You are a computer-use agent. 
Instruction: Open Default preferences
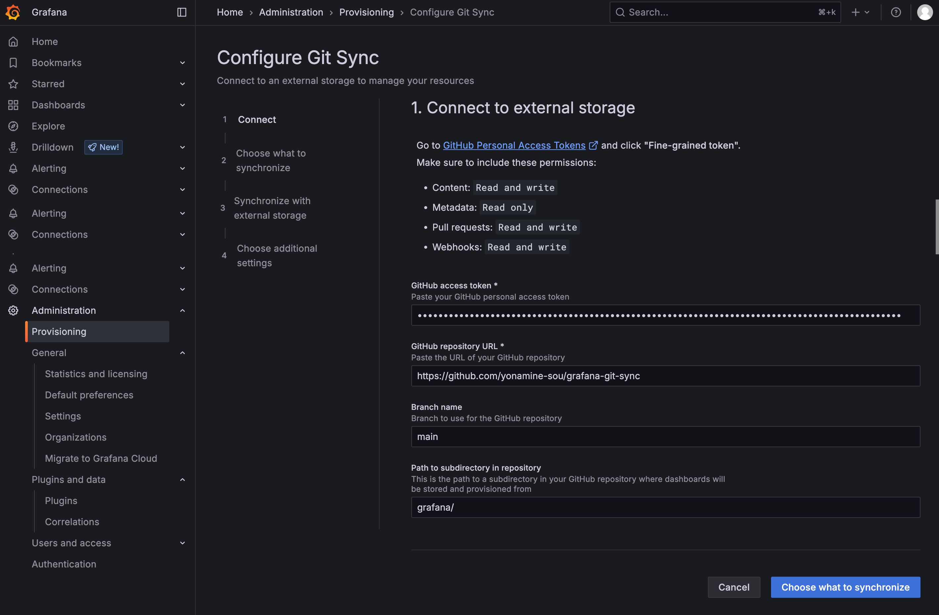click(89, 395)
